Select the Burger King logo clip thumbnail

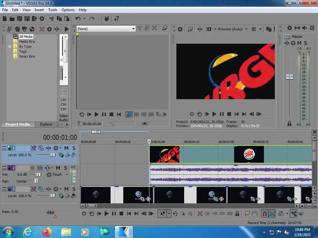[249, 154]
